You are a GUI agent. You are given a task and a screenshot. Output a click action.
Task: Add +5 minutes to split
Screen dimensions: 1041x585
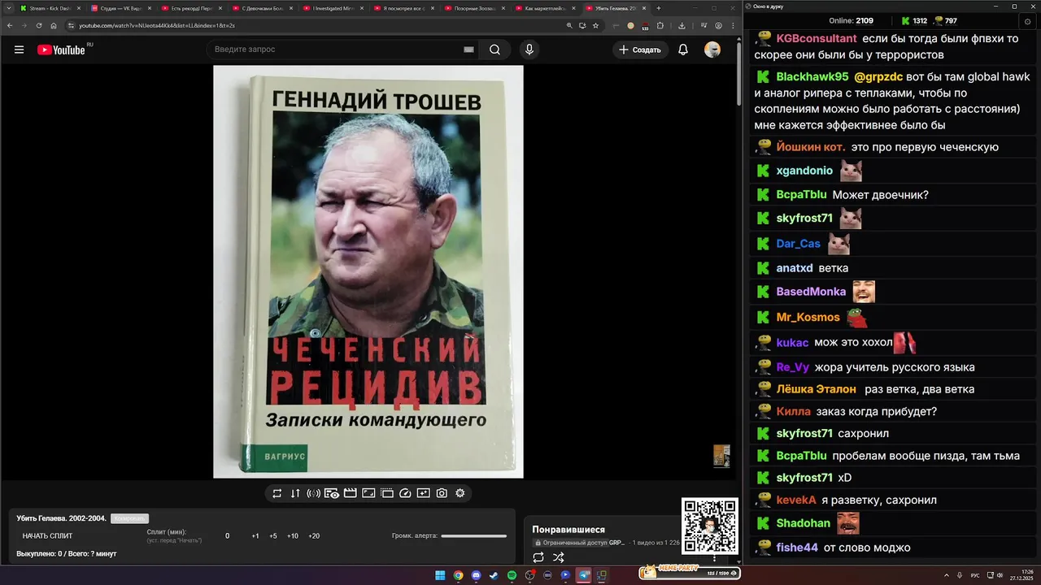273,536
